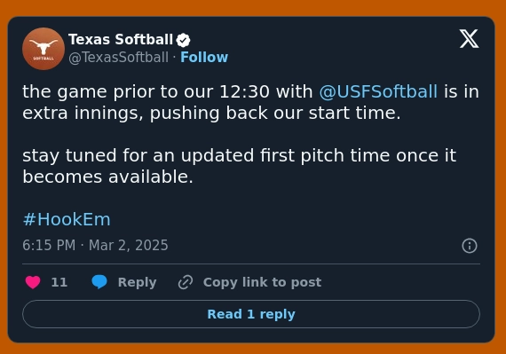Click the Reply label
This screenshot has height=354, width=506.
(137, 282)
